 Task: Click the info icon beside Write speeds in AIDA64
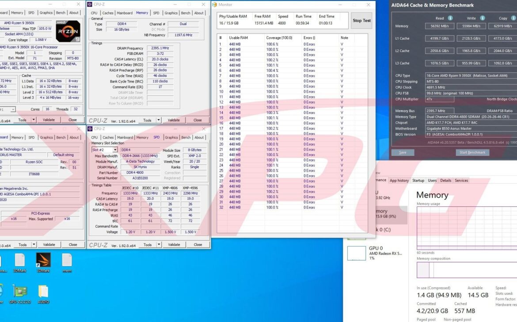coord(483,18)
